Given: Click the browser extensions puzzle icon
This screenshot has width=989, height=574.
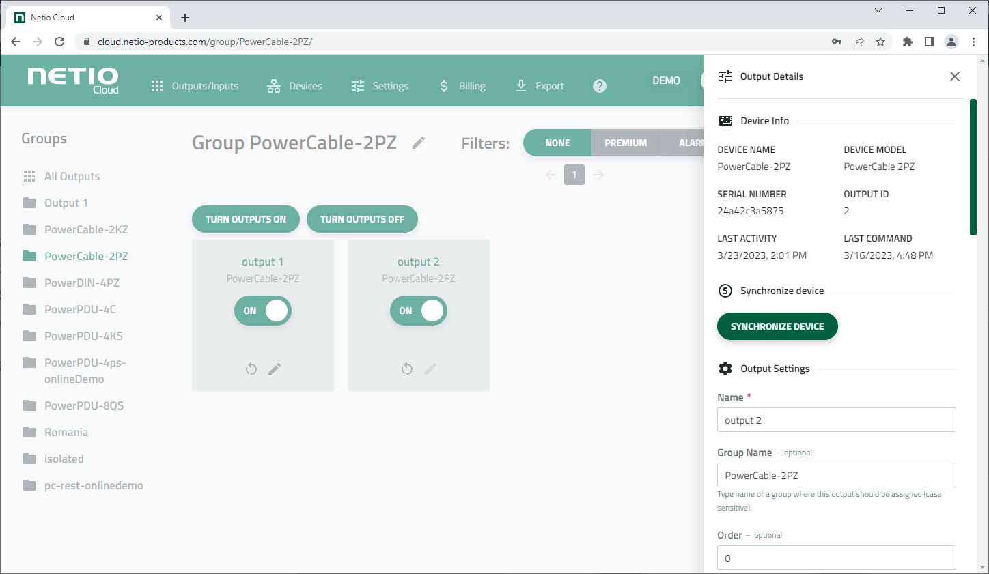Looking at the screenshot, I should point(907,42).
